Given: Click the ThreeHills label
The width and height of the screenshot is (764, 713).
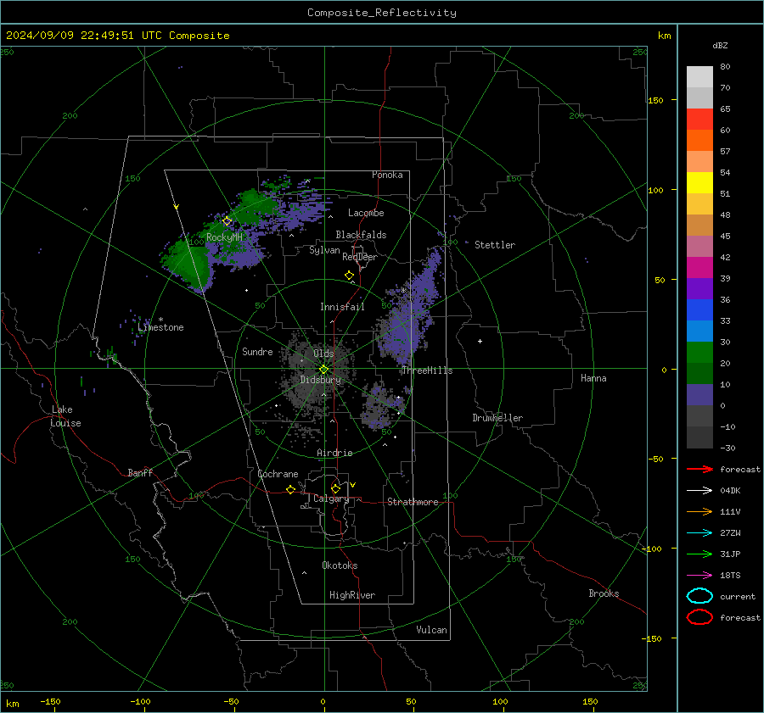Looking at the screenshot, I should (x=427, y=370).
